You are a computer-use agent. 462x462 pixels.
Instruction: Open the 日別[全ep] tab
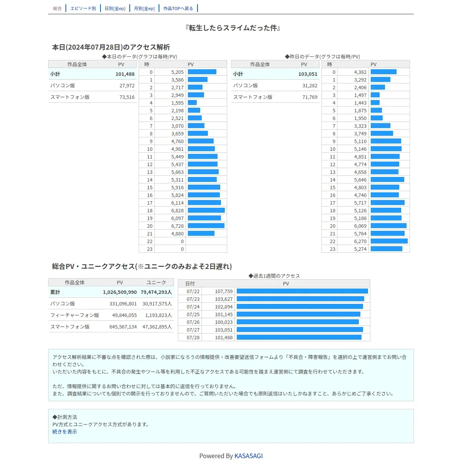click(115, 8)
